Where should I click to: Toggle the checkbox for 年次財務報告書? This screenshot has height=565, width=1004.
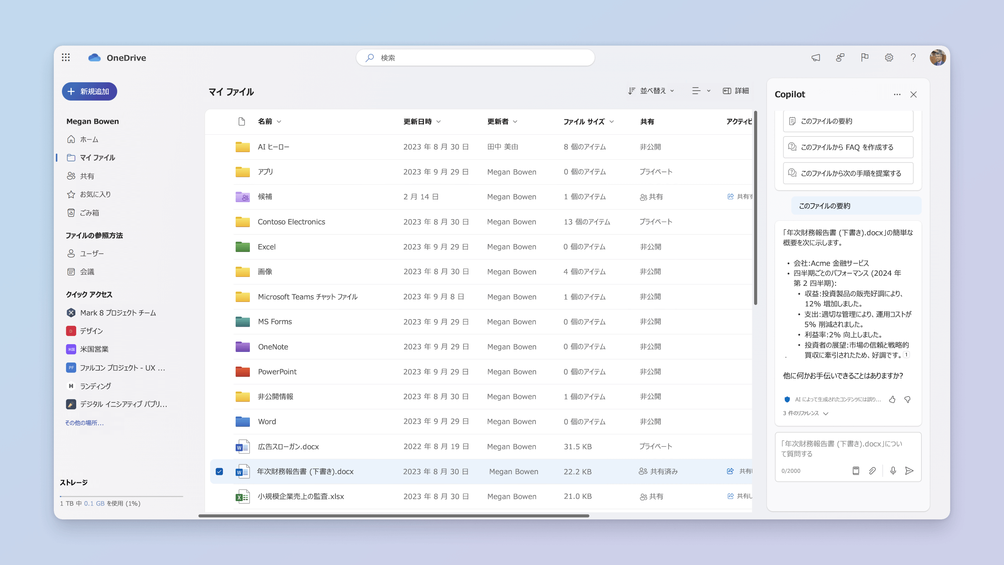coord(219,471)
